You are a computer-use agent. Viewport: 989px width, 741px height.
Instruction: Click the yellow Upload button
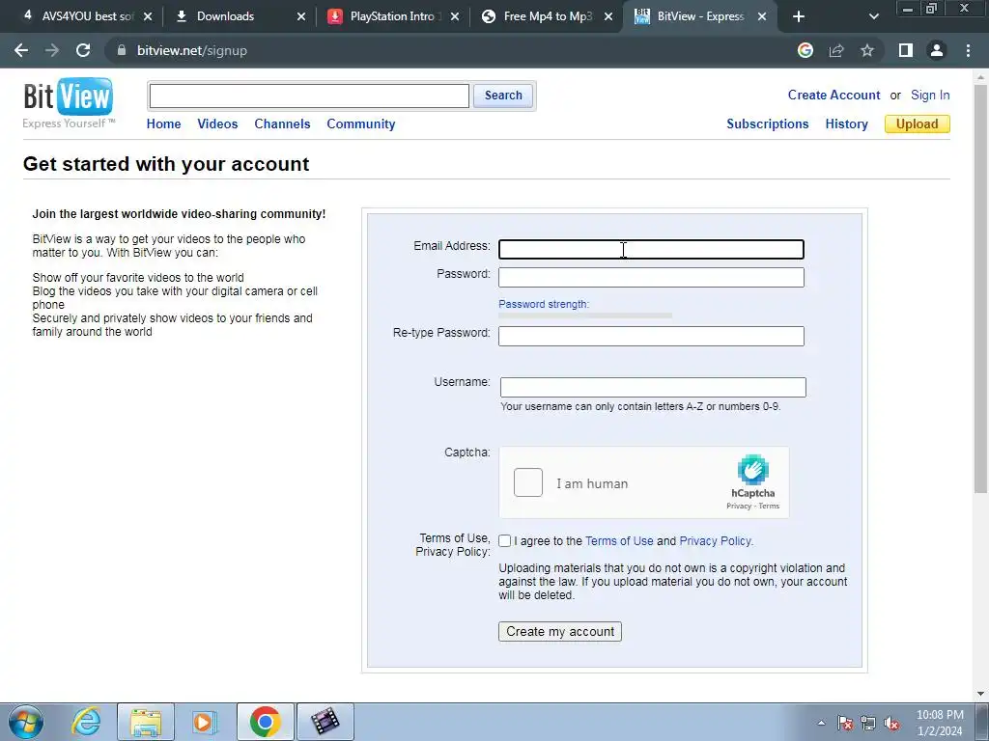[x=918, y=124]
